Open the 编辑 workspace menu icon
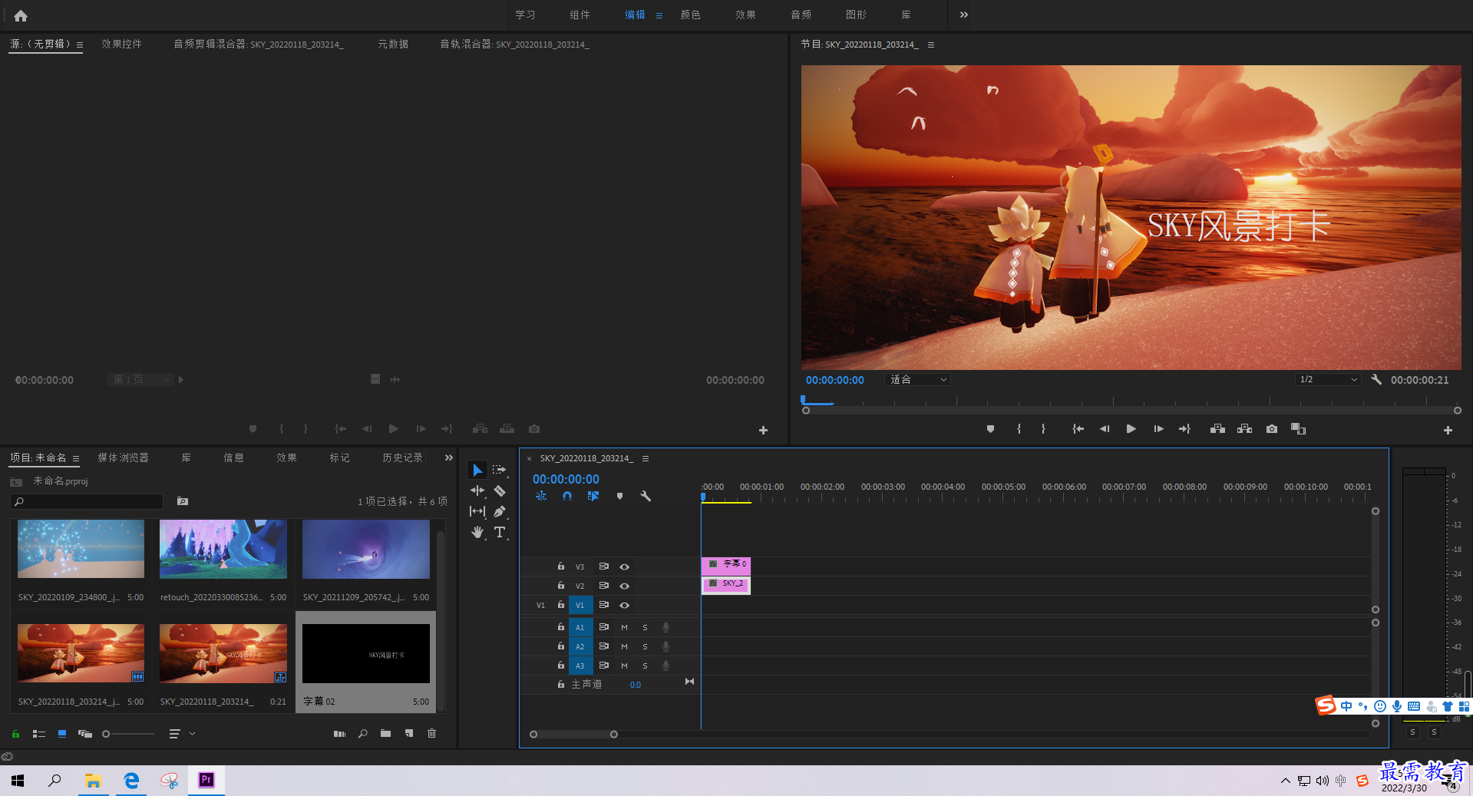This screenshot has height=796, width=1473. (x=659, y=15)
